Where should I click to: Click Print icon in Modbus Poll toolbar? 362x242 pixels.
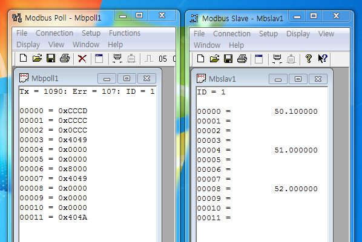pos(65,58)
